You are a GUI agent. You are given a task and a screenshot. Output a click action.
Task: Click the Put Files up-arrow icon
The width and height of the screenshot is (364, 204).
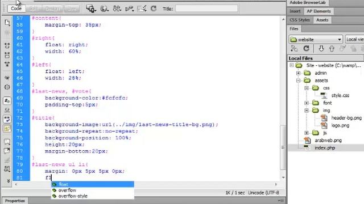point(332,49)
